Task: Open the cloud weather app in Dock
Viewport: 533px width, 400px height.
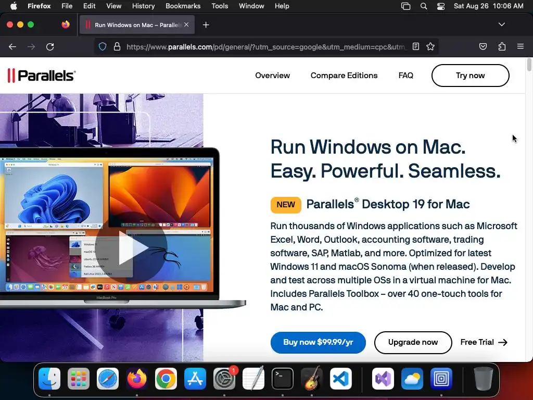Action: pyautogui.click(x=412, y=379)
